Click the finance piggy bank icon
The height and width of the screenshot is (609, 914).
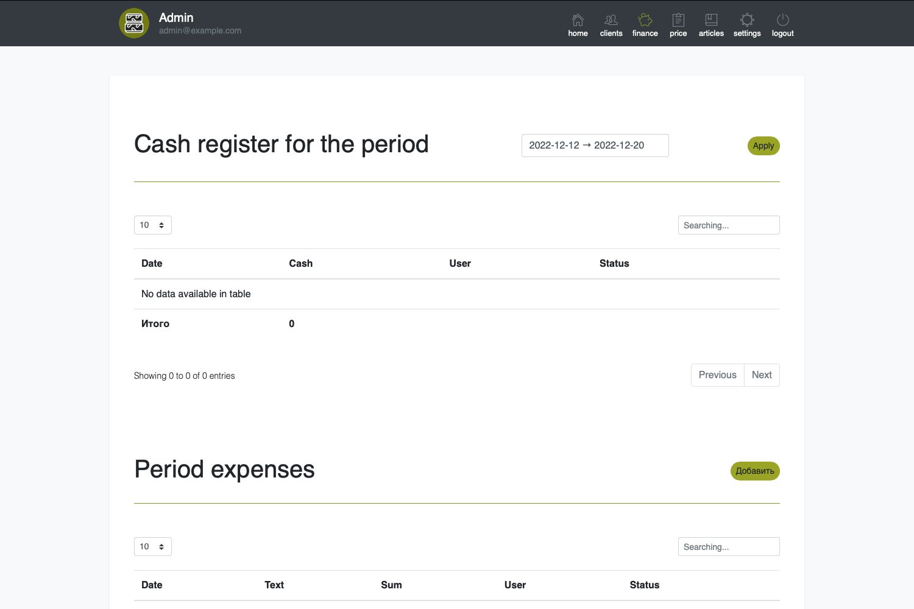tap(645, 20)
